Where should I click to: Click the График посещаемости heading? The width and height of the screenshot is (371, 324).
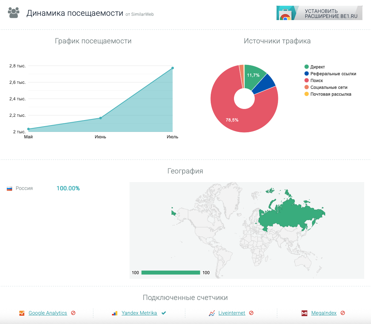coord(93,41)
